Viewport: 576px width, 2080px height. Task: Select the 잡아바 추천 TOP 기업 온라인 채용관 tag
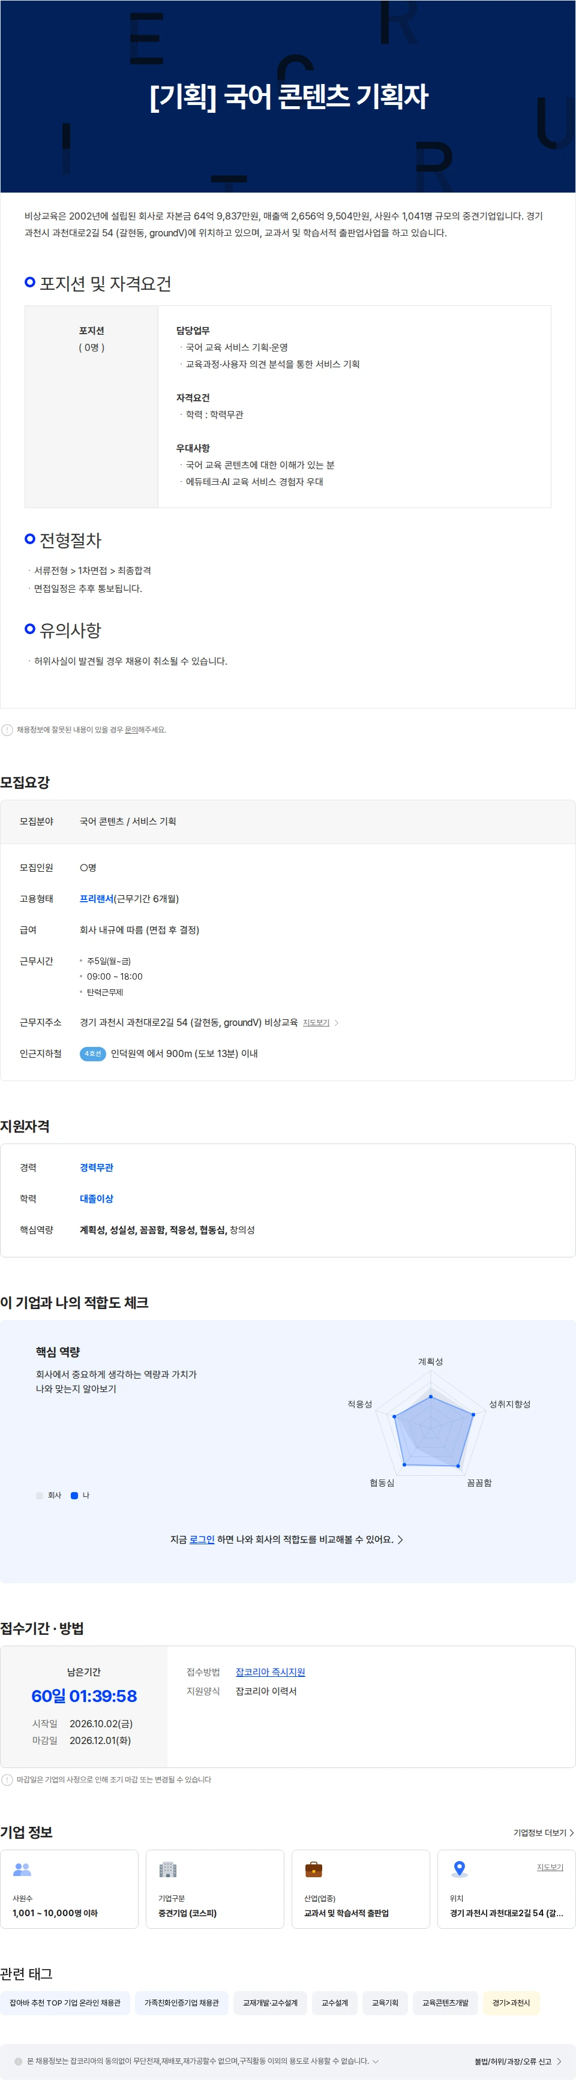[65, 2003]
